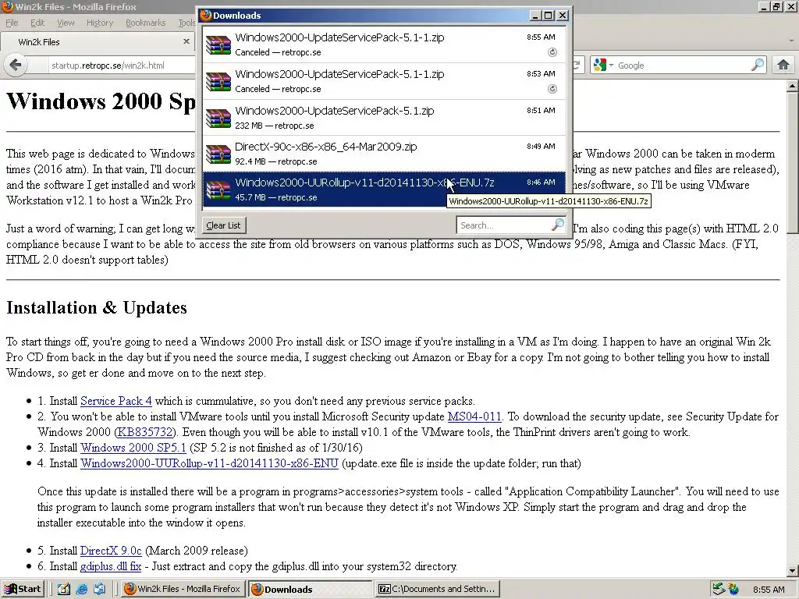Switch to Win2k Files Firefox taskbar button
799x599 pixels.
coord(183,589)
